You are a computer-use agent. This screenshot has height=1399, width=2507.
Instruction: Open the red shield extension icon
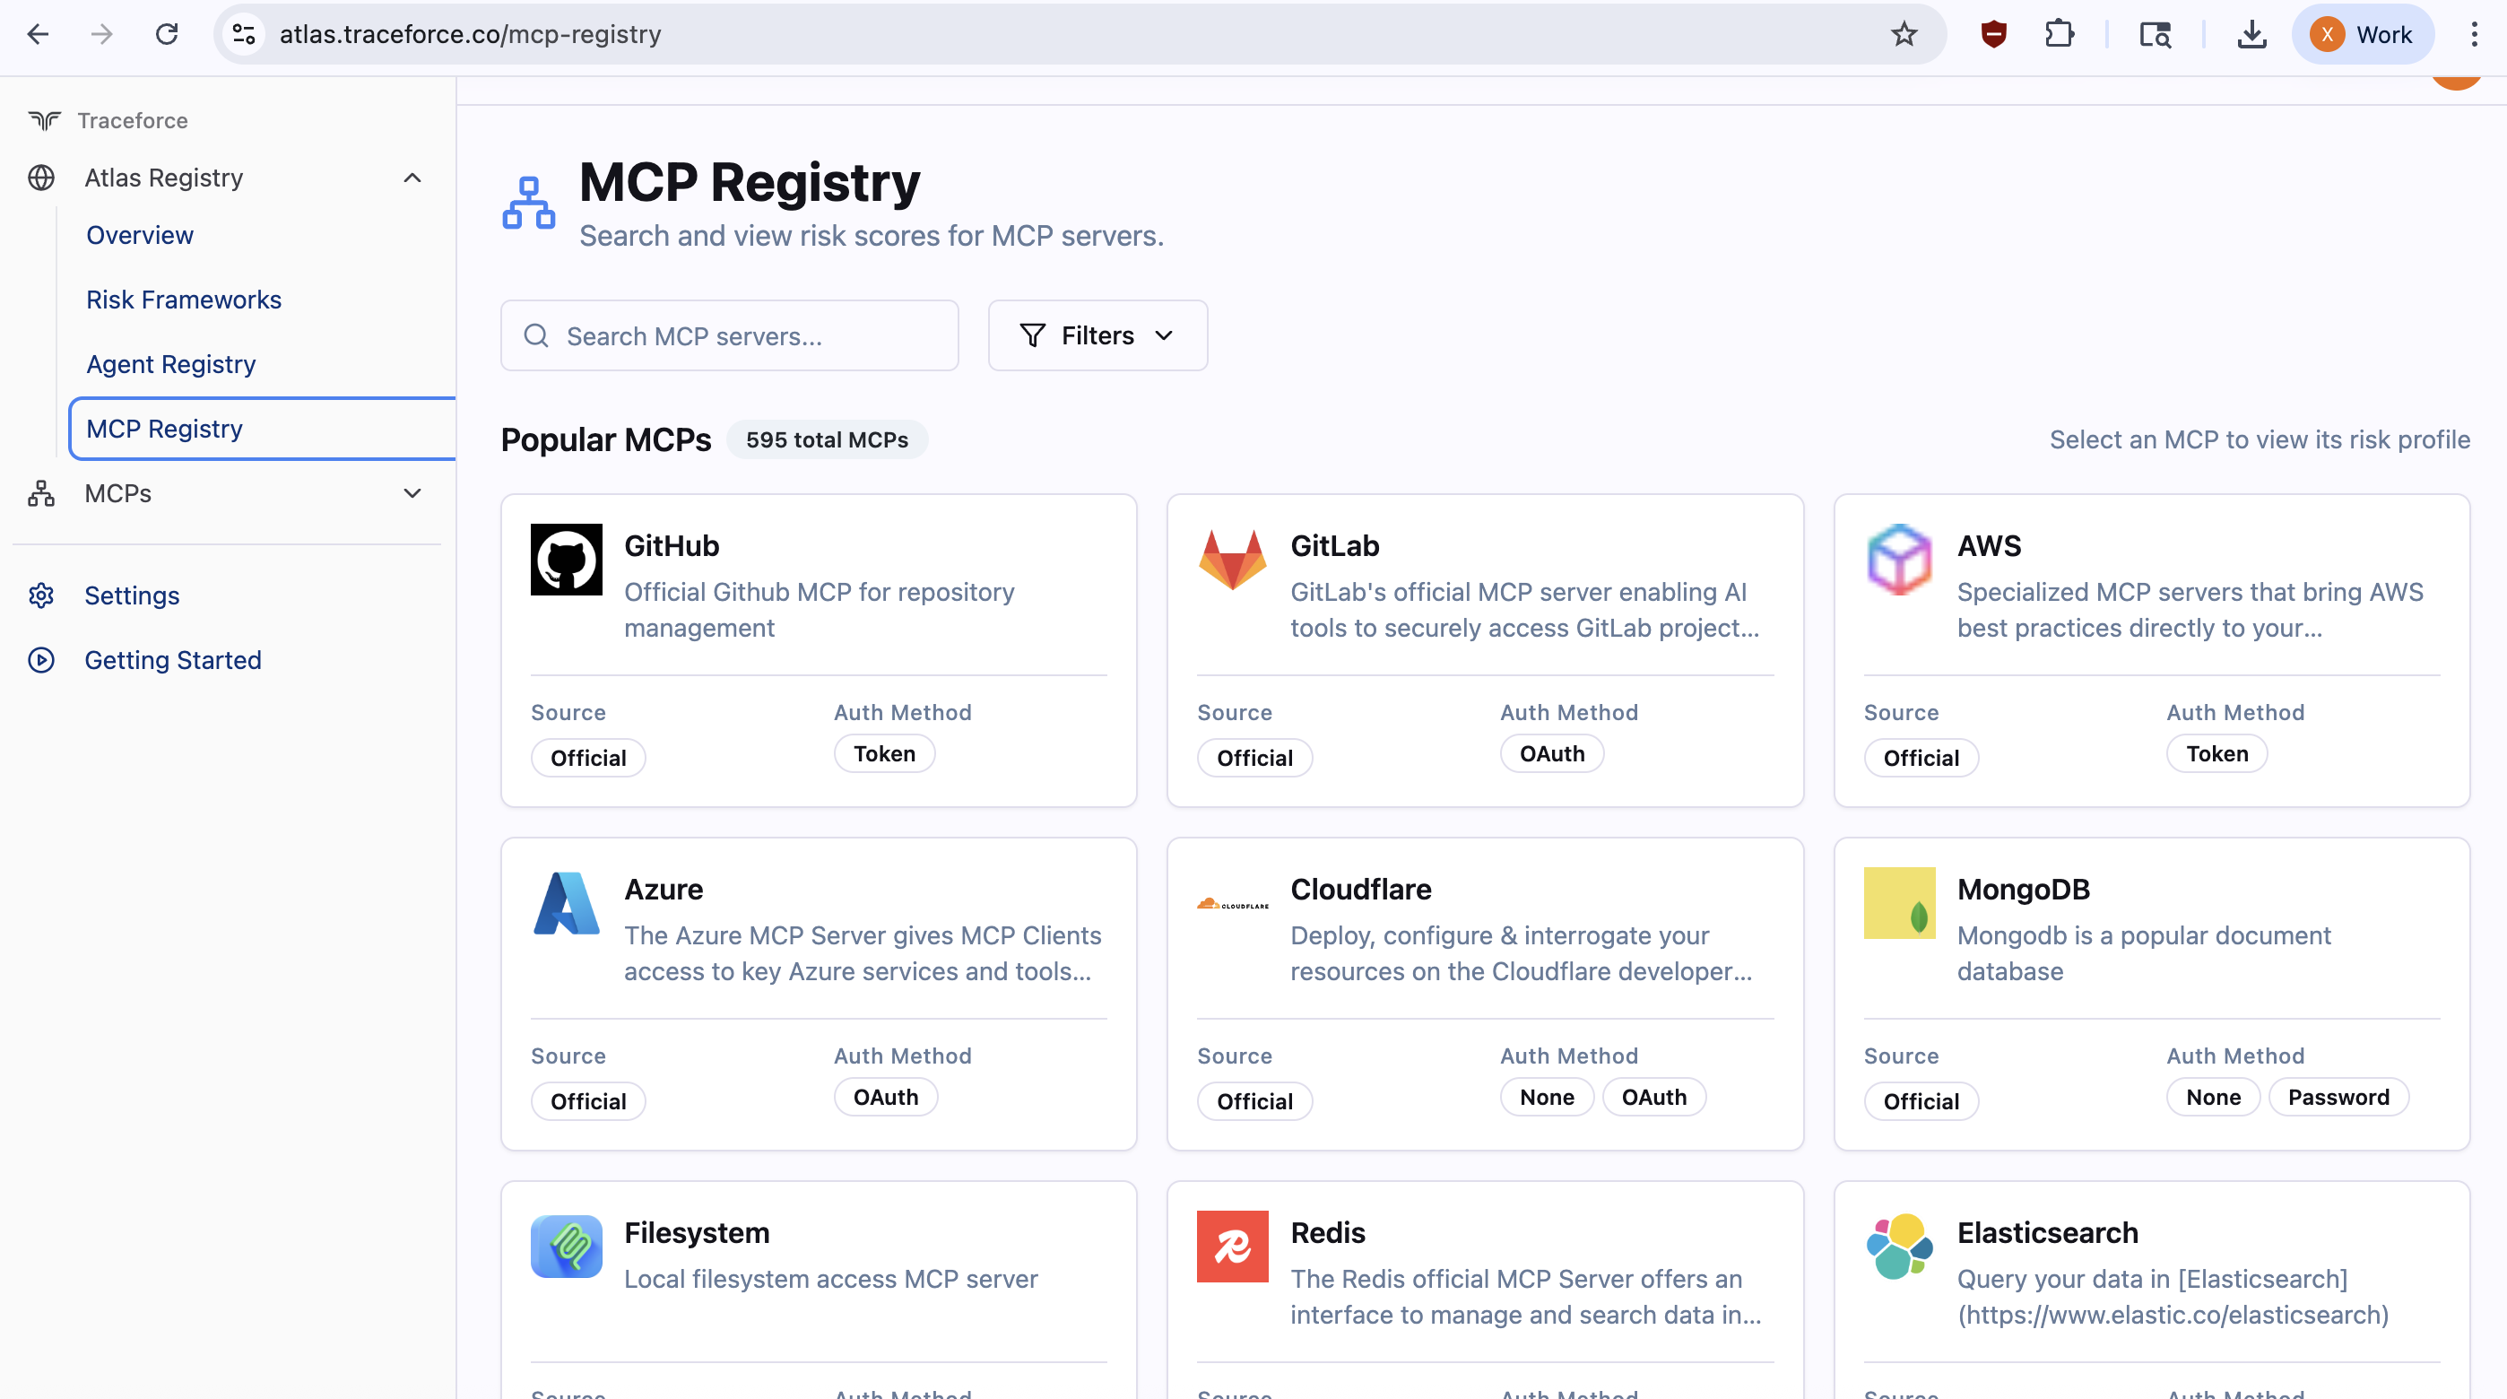coord(1993,34)
